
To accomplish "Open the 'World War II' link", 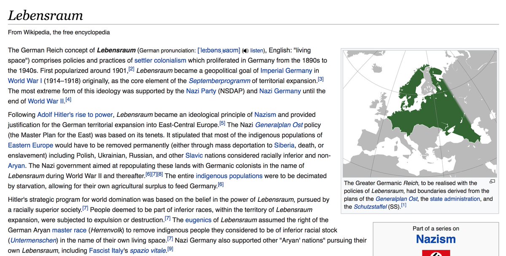I will click(x=46, y=101).
